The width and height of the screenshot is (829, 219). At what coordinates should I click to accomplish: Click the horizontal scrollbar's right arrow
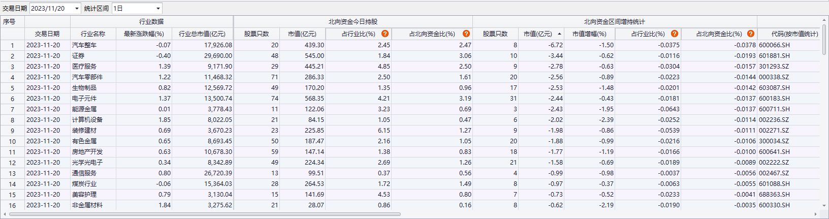click(816, 214)
